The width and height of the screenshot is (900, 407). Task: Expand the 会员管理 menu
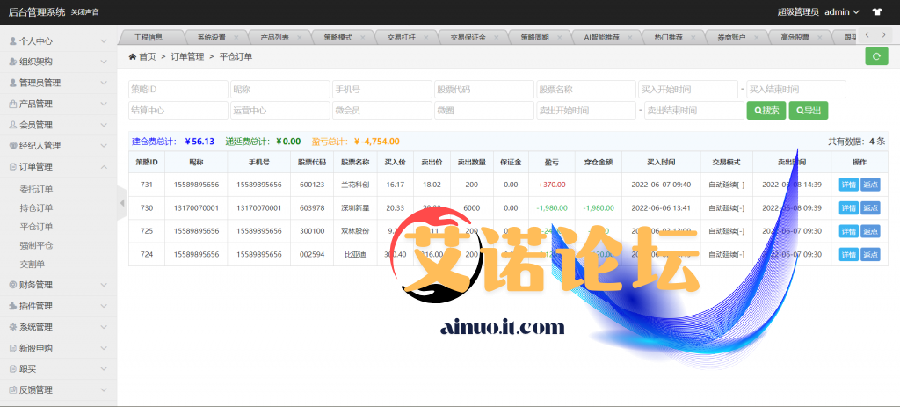[59, 125]
